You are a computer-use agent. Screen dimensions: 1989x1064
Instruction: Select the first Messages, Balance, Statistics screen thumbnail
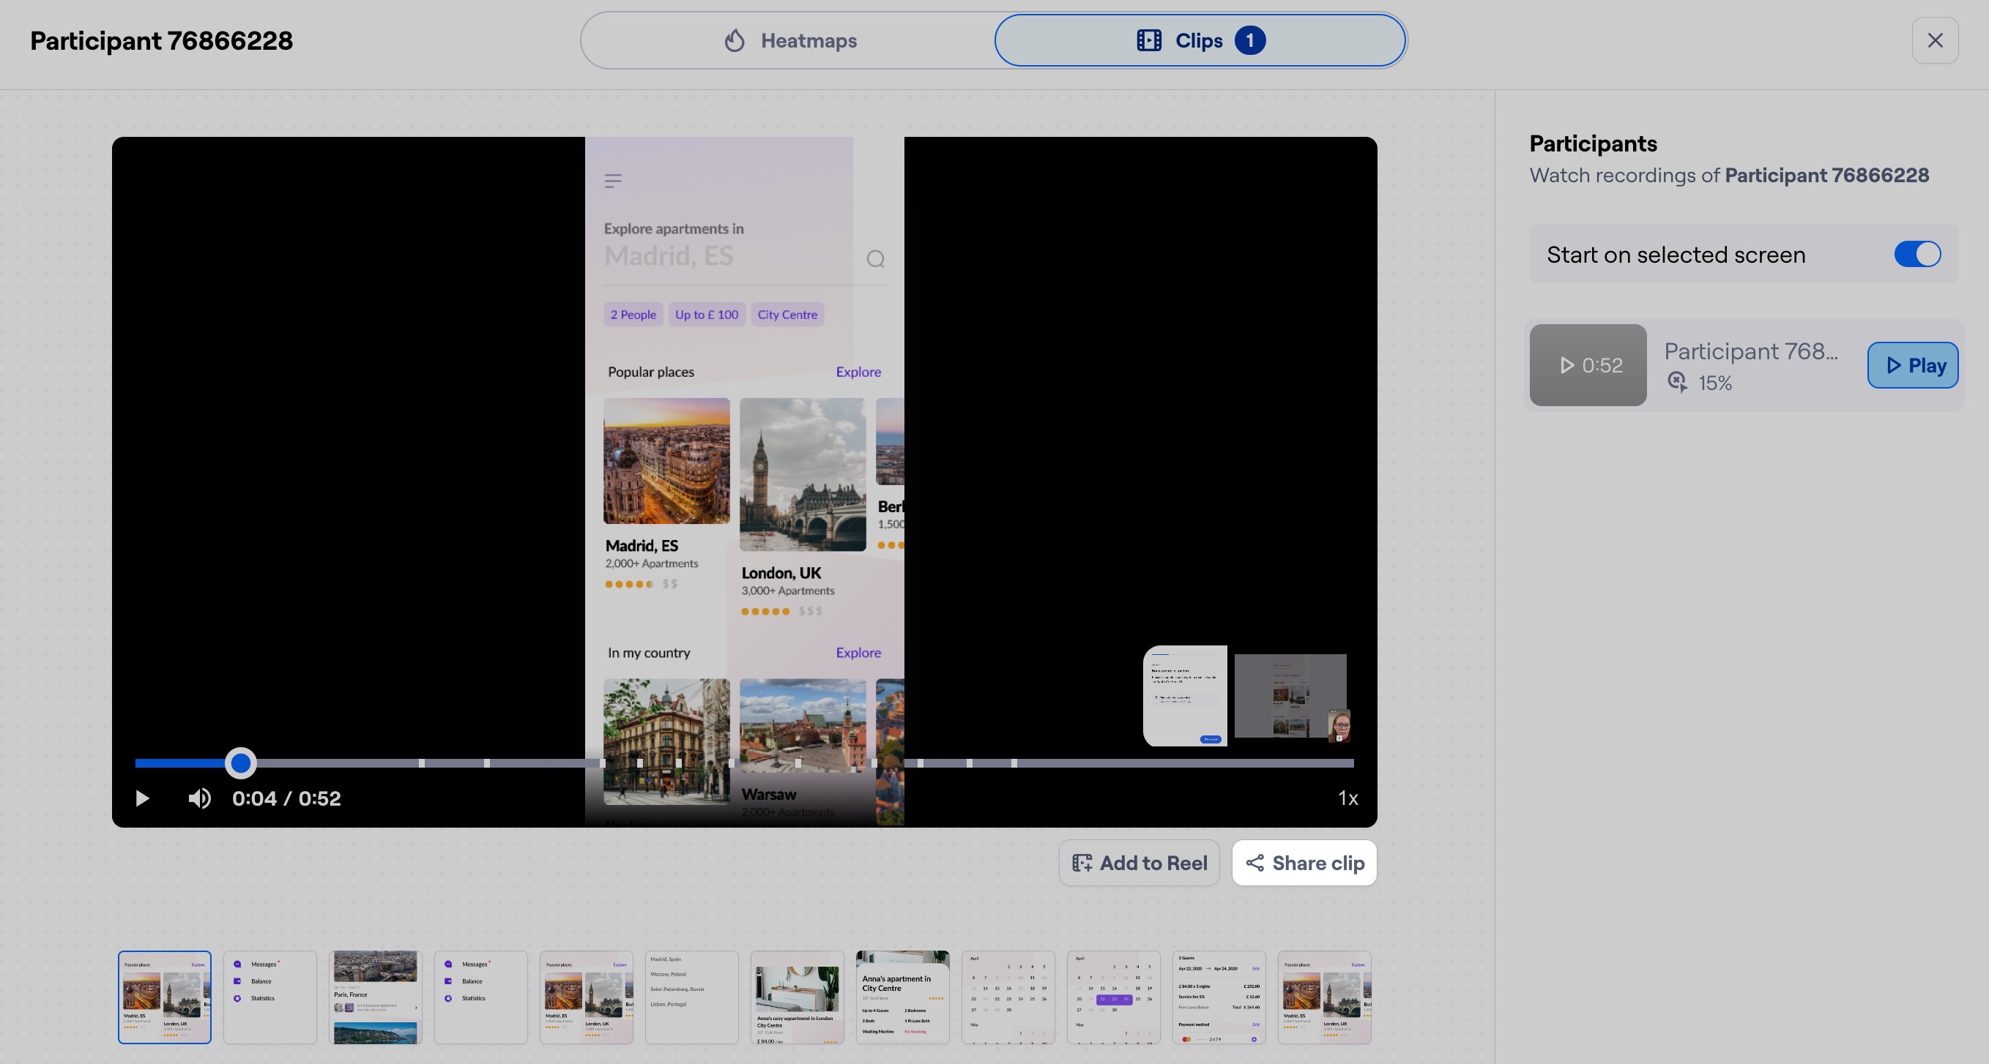[x=270, y=997]
